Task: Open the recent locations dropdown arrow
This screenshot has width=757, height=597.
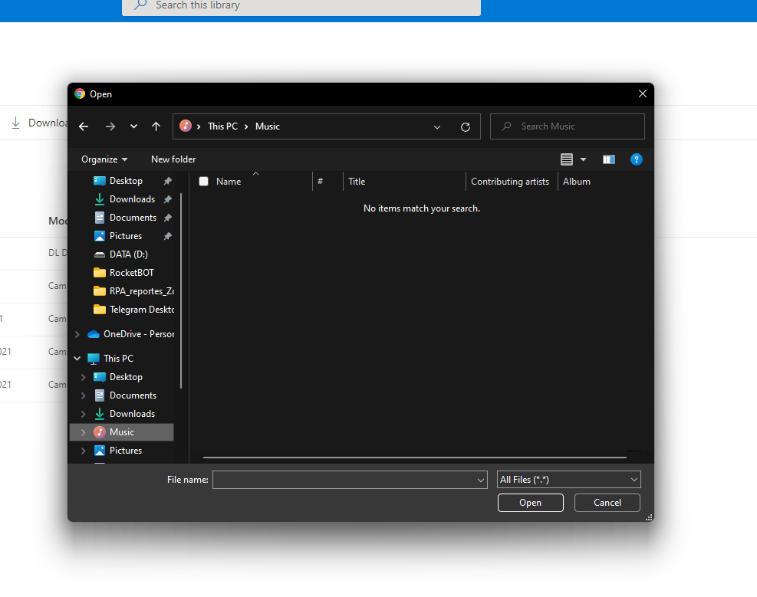Action: click(x=133, y=126)
